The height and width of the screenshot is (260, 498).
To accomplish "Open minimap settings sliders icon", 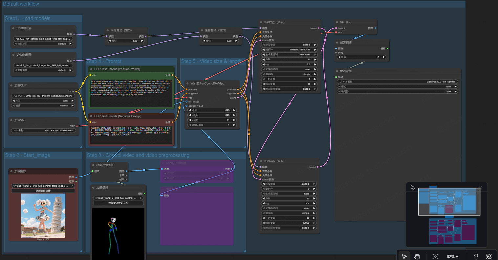I will [x=413, y=188].
